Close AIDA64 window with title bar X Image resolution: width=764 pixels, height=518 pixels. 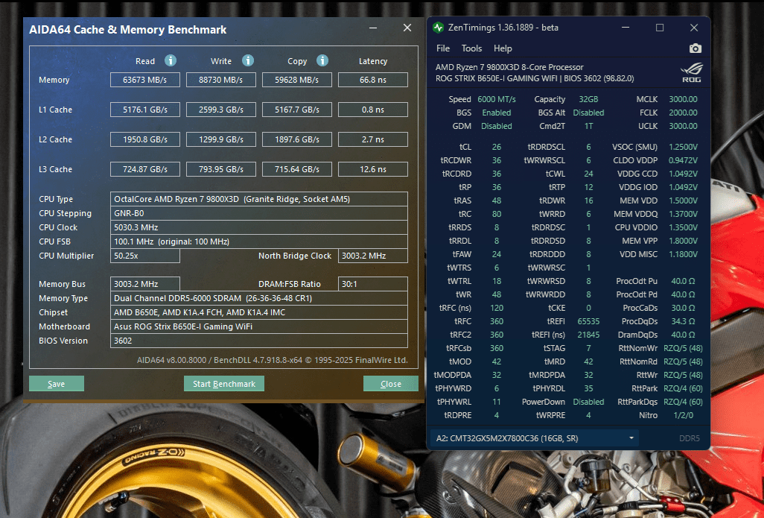pos(407,28)
